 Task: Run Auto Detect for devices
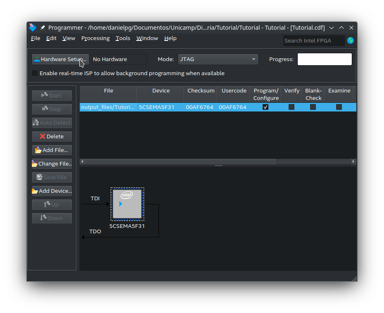(52, 123)
